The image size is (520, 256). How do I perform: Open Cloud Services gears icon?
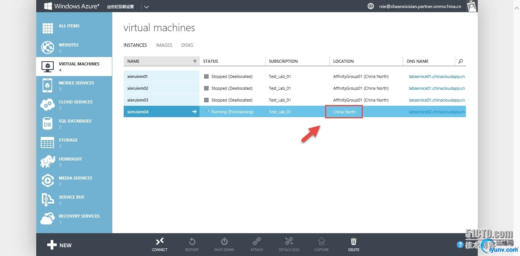[48, 105]
